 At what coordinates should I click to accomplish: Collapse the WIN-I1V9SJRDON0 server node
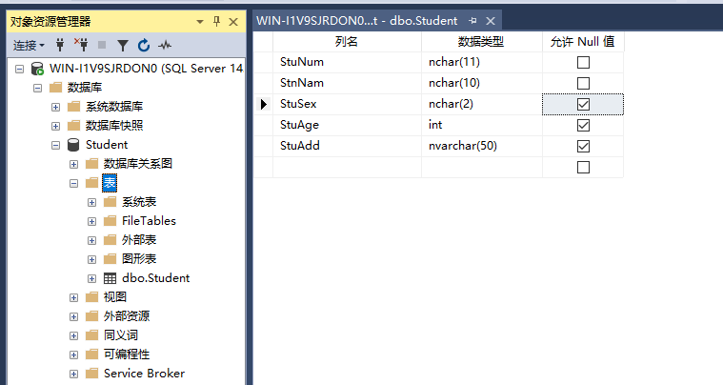19,69
